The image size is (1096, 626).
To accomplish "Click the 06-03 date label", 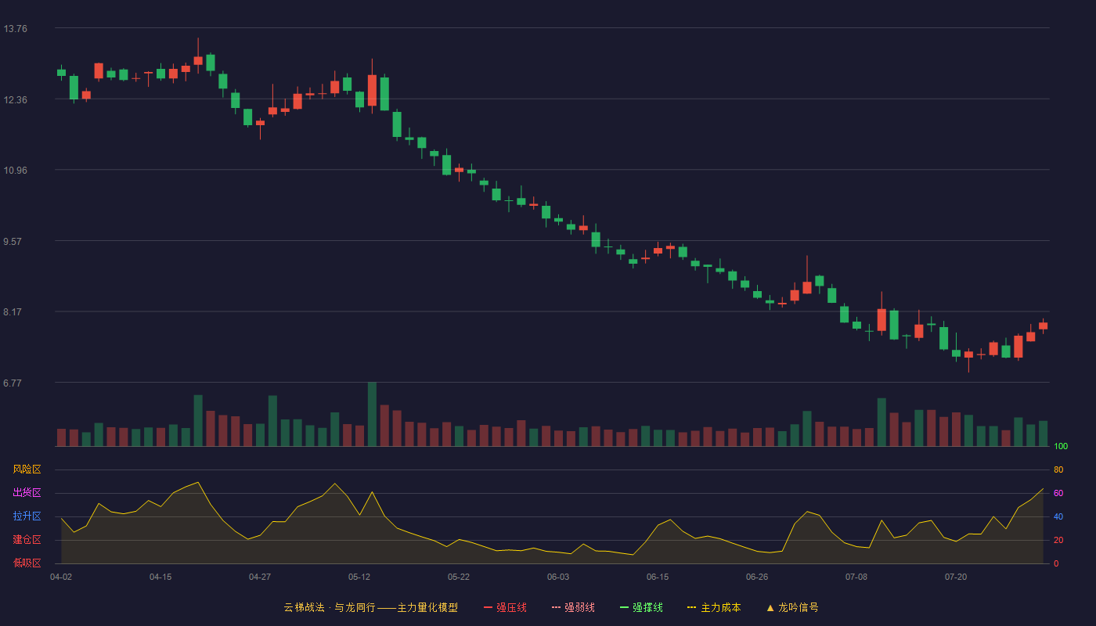I will click(558, 577).
